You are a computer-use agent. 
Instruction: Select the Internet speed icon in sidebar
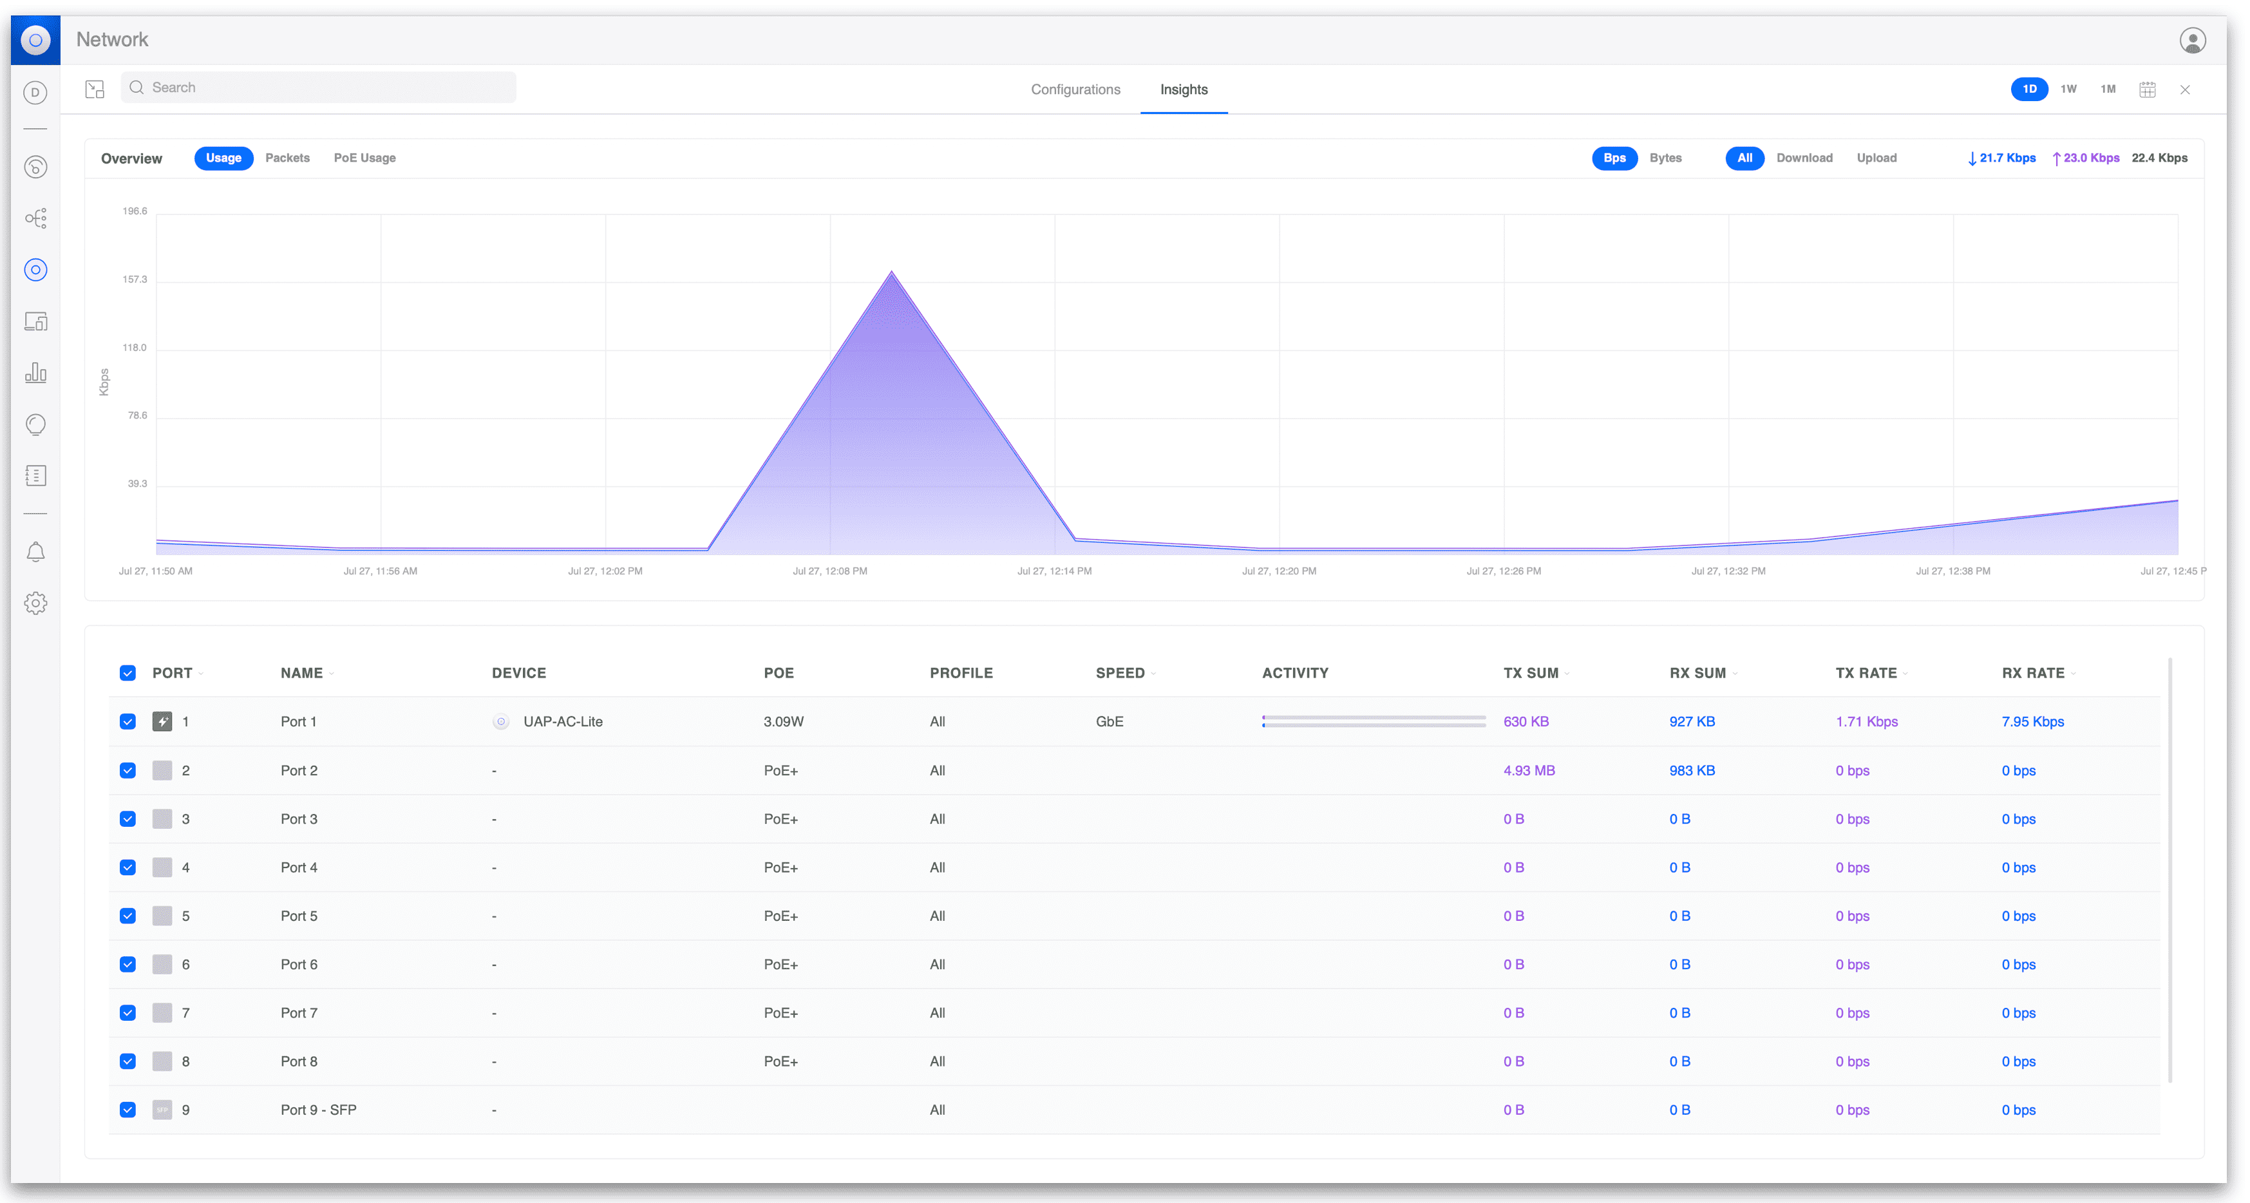pos(35,167)
